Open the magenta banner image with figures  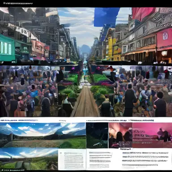click(152, 135)
